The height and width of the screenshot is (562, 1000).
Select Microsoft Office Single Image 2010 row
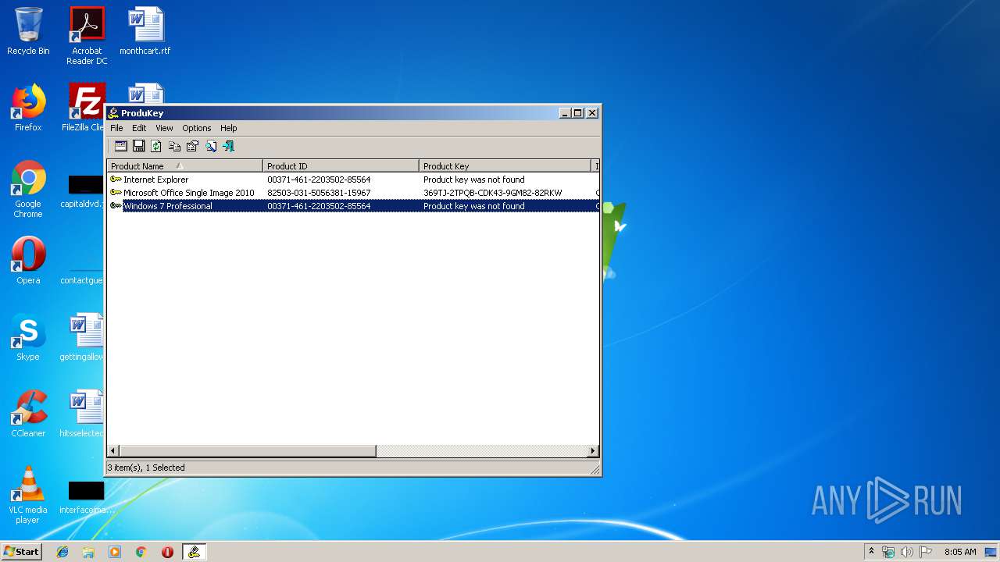(353, 193)
